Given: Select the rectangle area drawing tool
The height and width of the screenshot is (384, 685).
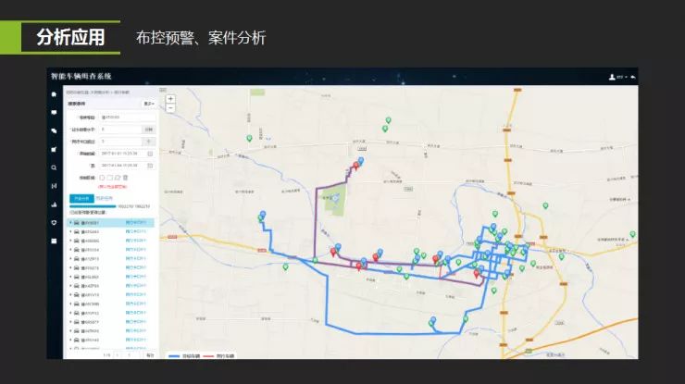Looking at the screenshot, I should pos(109,178).
